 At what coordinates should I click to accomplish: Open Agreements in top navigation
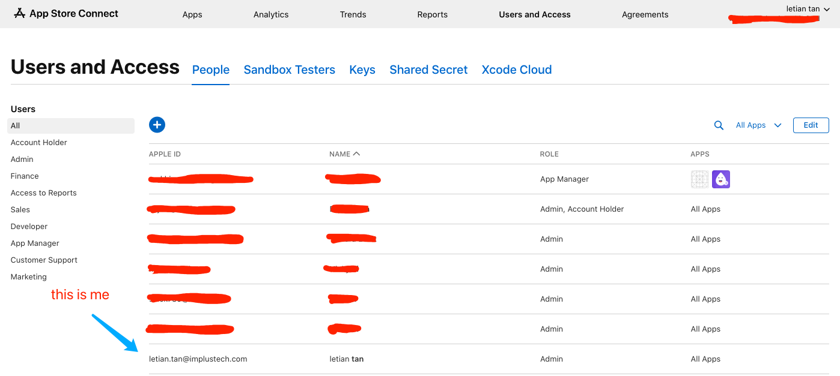click(645, 14)
